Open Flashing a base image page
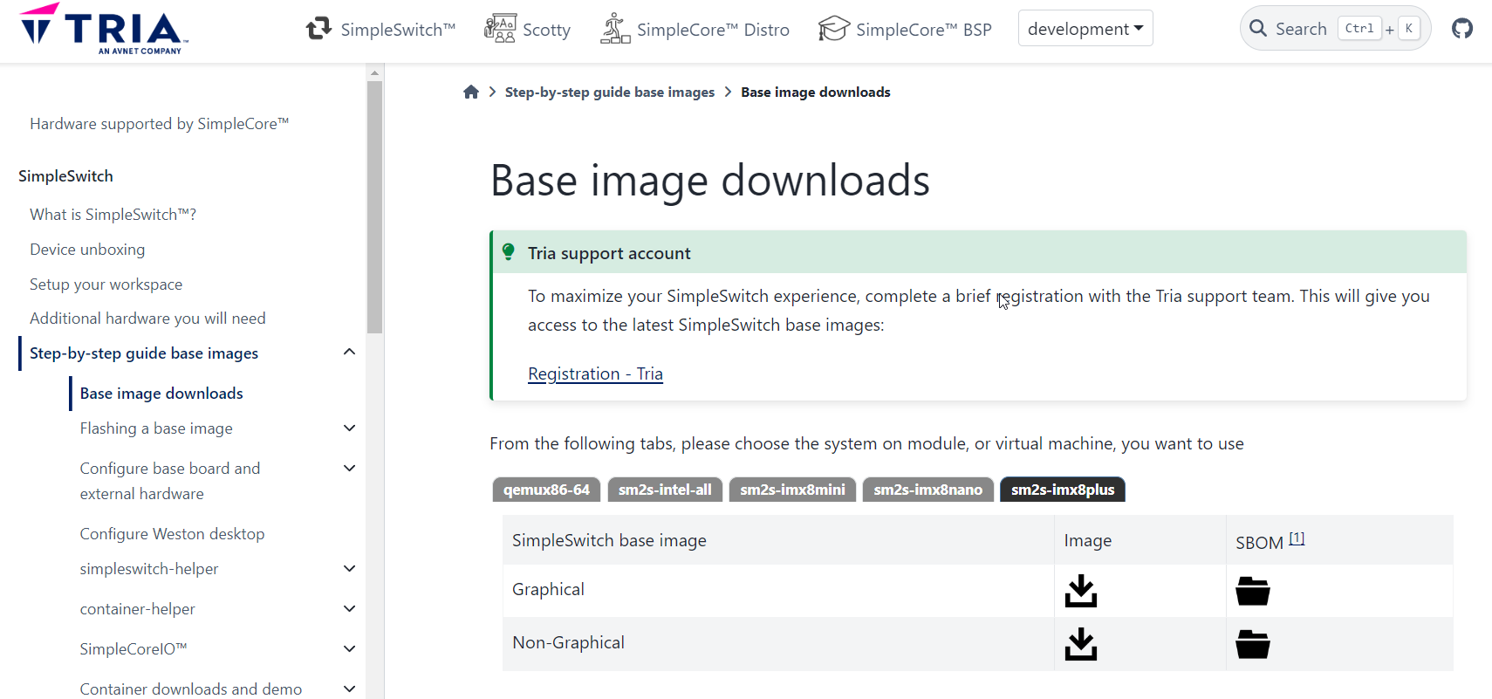Screen dimensions: 1492x699 point(156,428)
